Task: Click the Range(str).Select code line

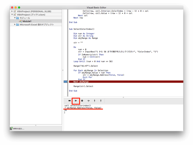Action: tap(83, 86)
